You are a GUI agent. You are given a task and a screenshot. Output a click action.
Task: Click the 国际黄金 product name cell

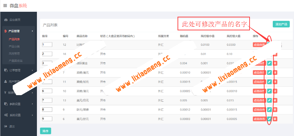82,63
